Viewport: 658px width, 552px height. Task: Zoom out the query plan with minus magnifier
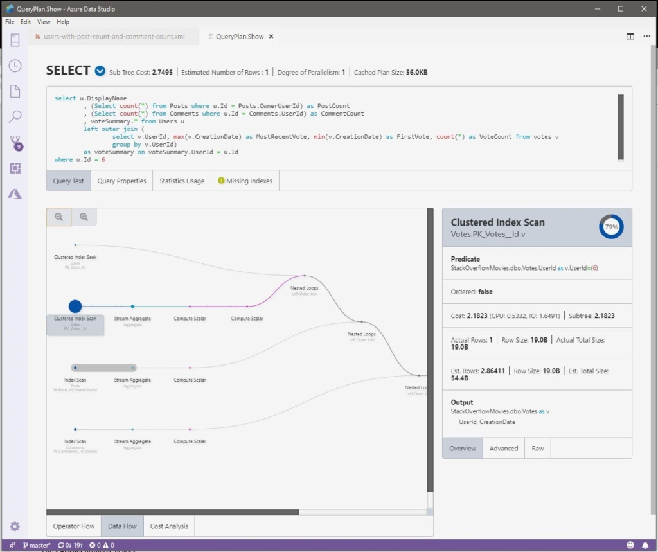click(58, 217)
